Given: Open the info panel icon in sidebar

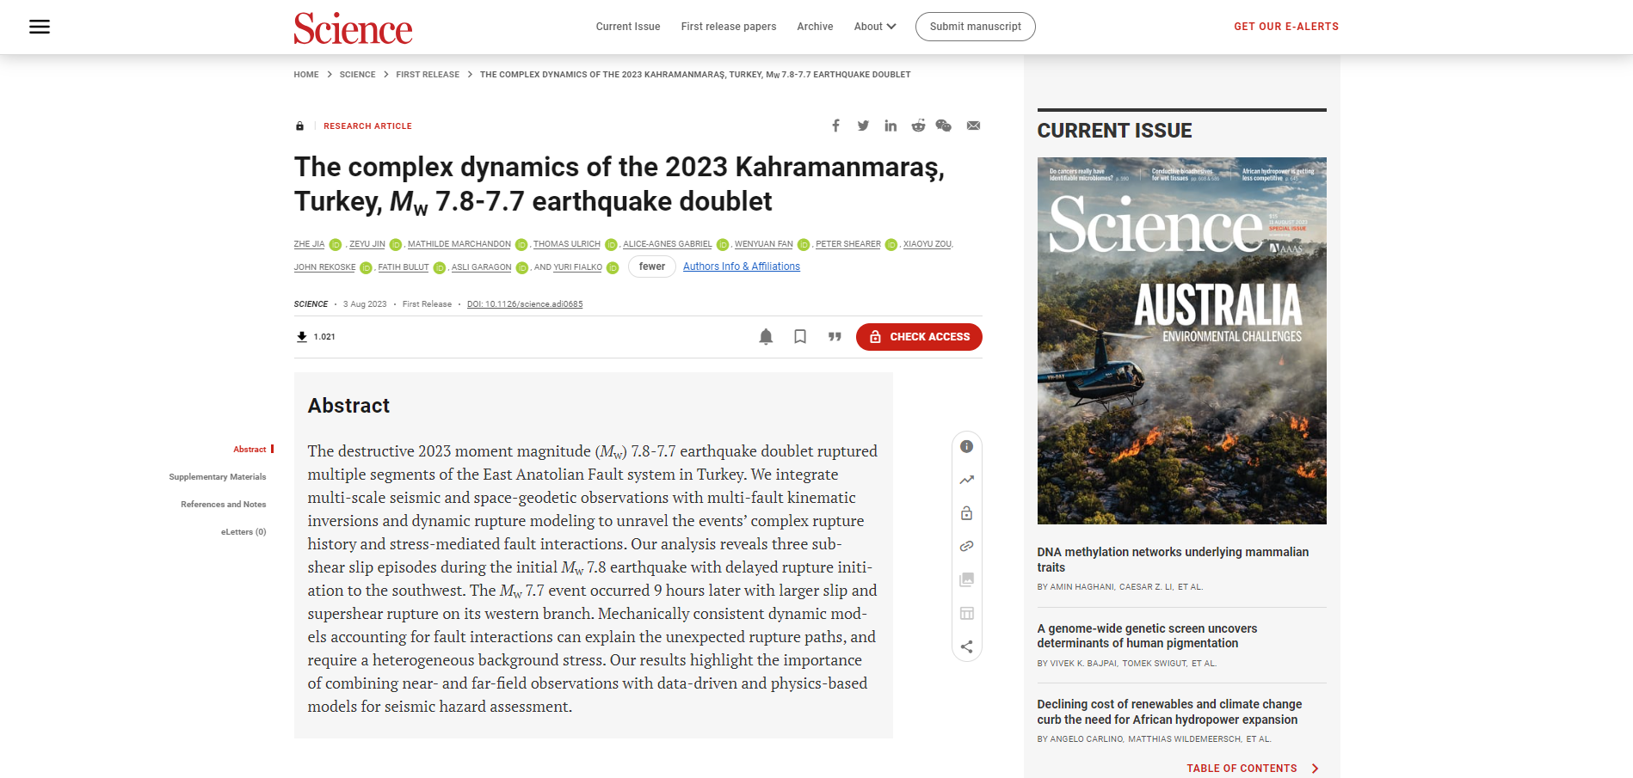Looking at the screenshot, I should click(x=967, y=447).
